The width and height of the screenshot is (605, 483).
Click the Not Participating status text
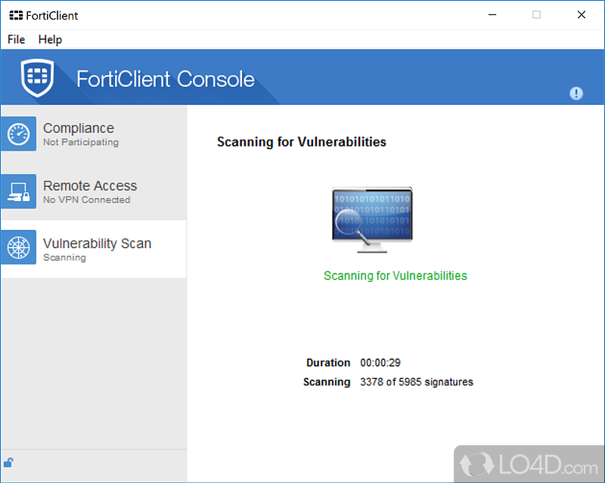[81, 142]
